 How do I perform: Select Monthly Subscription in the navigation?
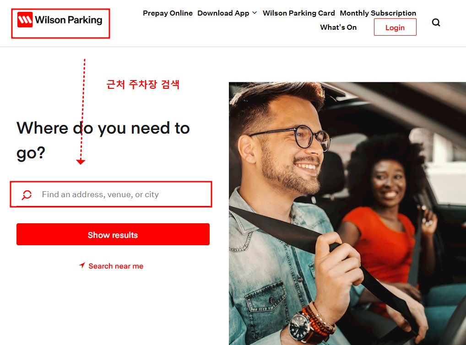(x=378, y=13)
